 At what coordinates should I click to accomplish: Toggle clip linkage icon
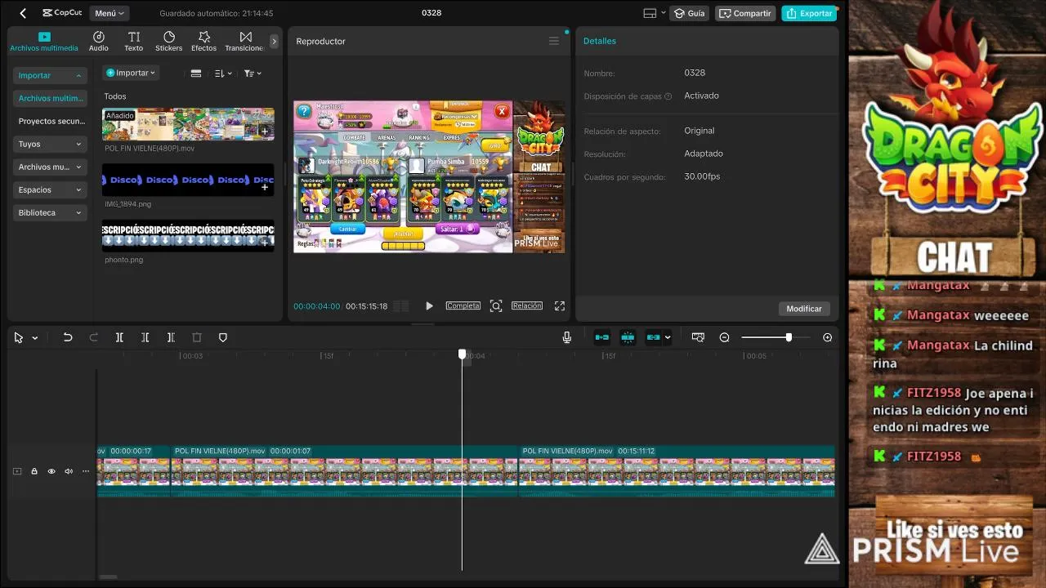click(654, 337)
